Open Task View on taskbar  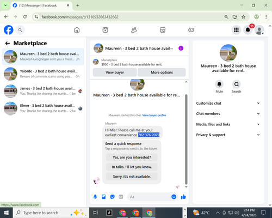96,213
